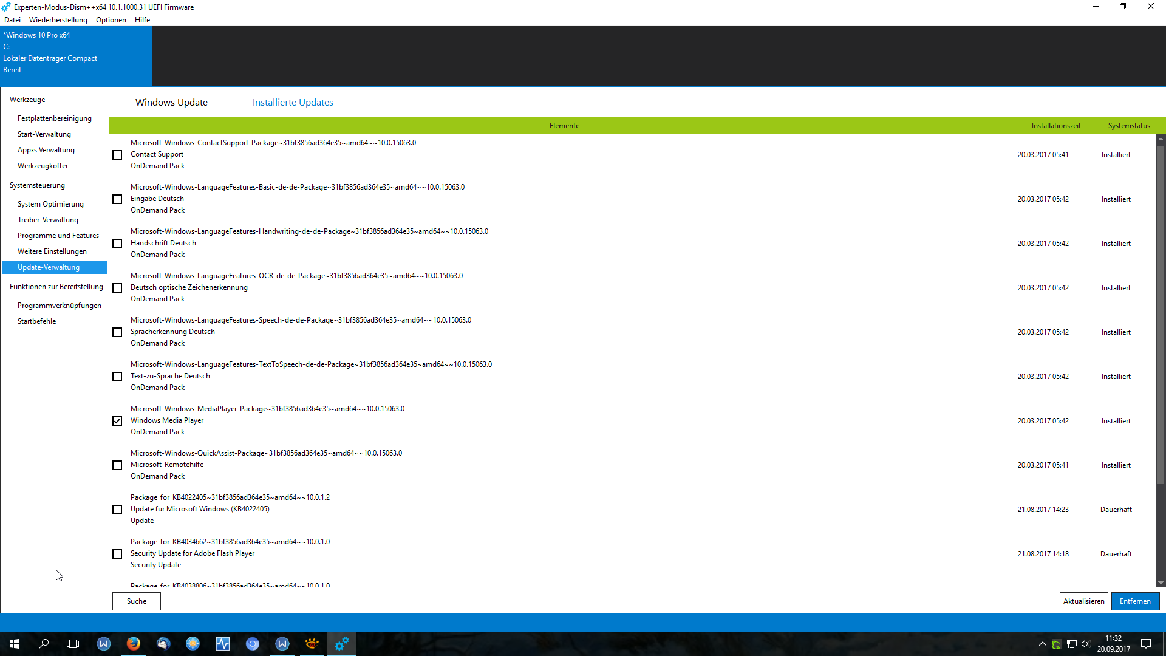This screenshot has height=656, width=1166.
Task: Click the Dism++ gears taskbar icon
Action: (342, 644)
